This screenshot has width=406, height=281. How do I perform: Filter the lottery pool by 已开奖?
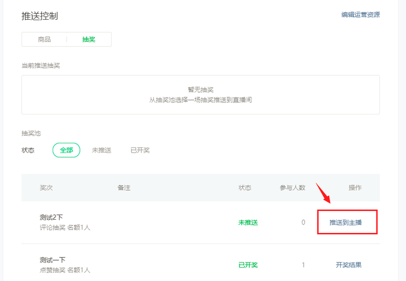pos(140,150)
